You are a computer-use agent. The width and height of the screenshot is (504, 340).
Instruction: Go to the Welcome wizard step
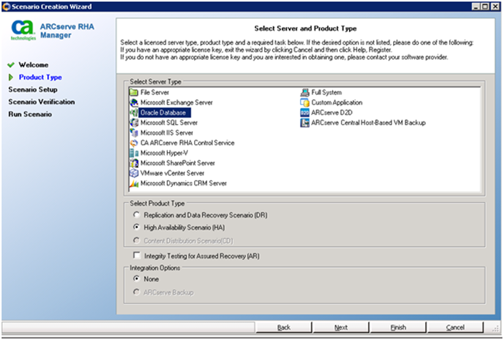click(x=34, y=65)
